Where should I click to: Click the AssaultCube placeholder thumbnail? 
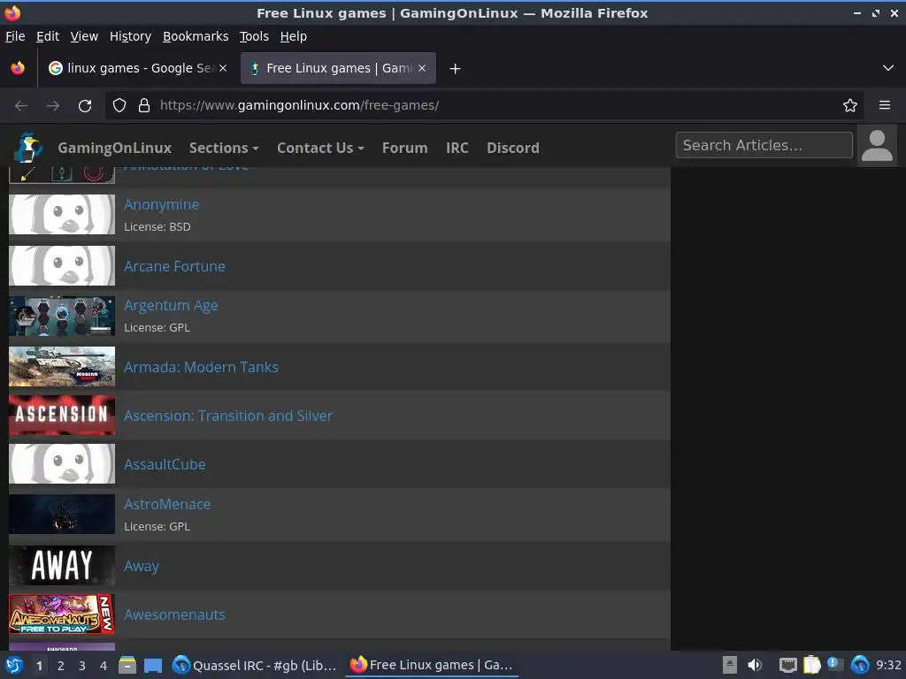tap(62, 463)
